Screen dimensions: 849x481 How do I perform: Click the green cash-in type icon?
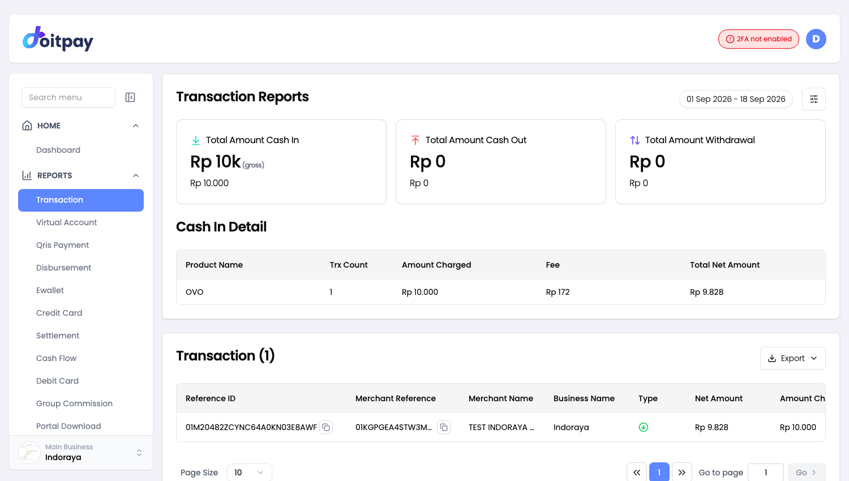click(x=644, y=427)
